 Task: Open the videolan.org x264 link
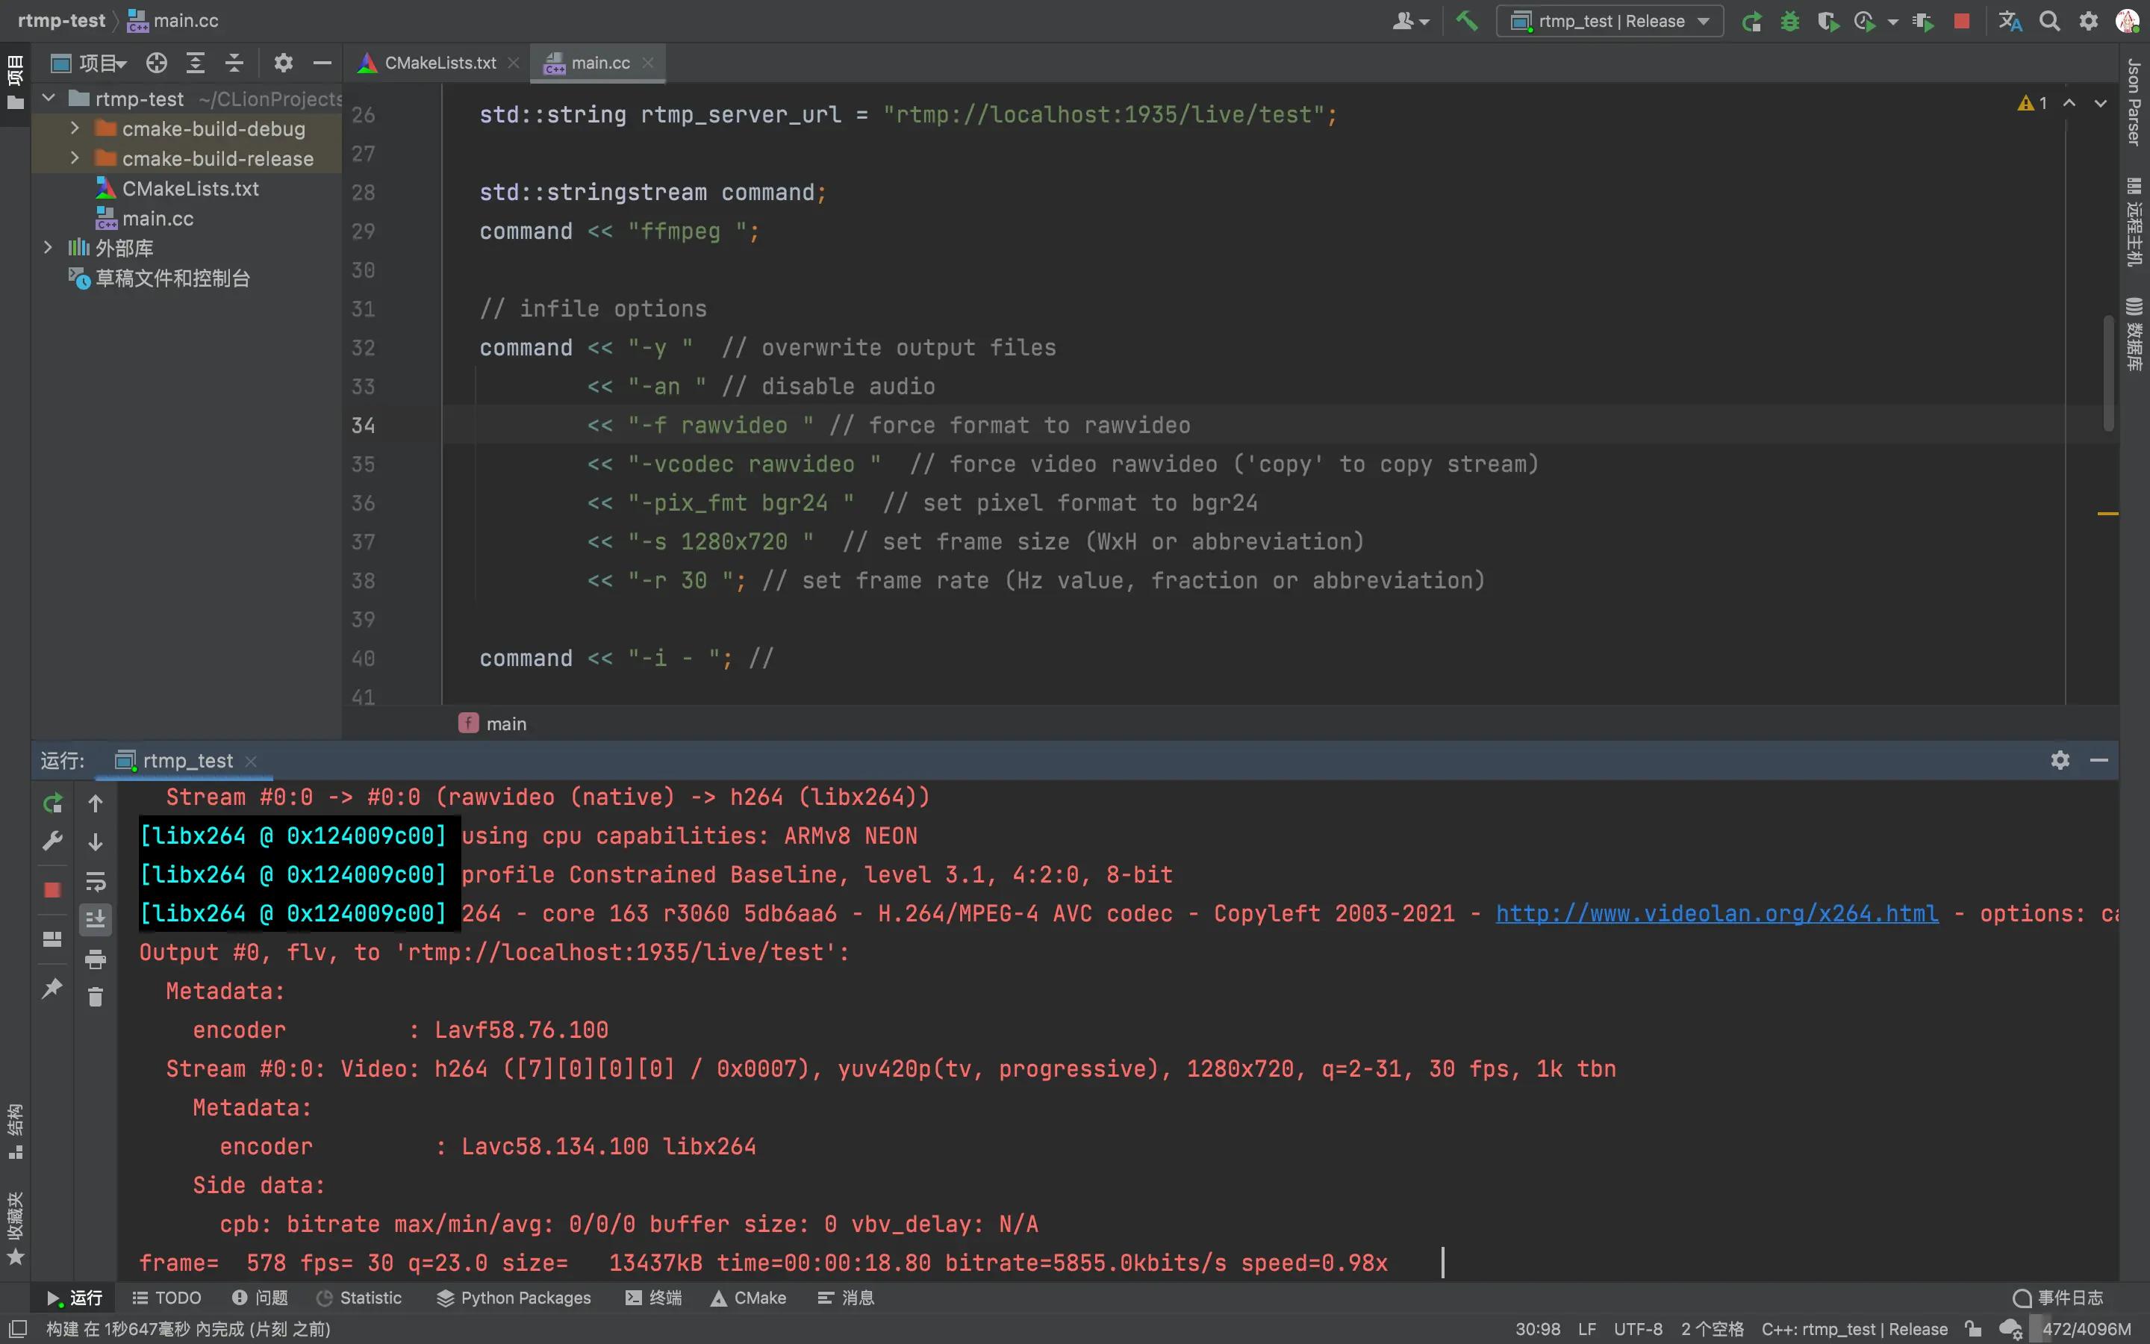click(x=1716, y=913)
